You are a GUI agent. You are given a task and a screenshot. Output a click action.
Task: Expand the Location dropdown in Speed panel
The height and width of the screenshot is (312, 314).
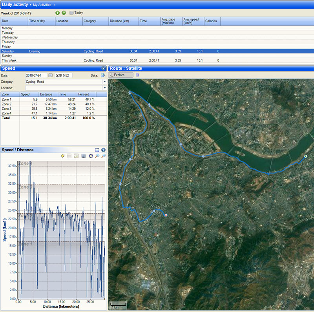pyautogui.click(x=104, y=88)
